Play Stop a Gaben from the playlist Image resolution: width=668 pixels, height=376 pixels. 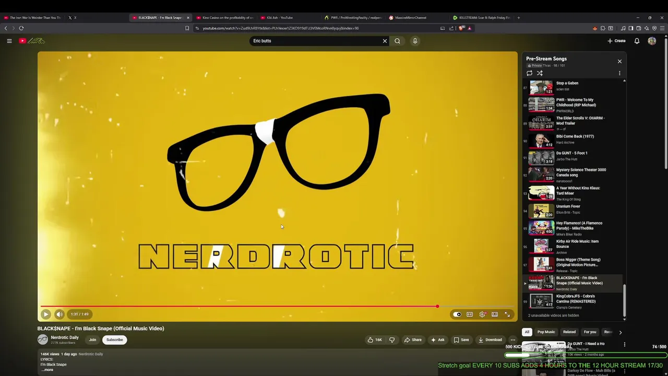tap(572, 86)
